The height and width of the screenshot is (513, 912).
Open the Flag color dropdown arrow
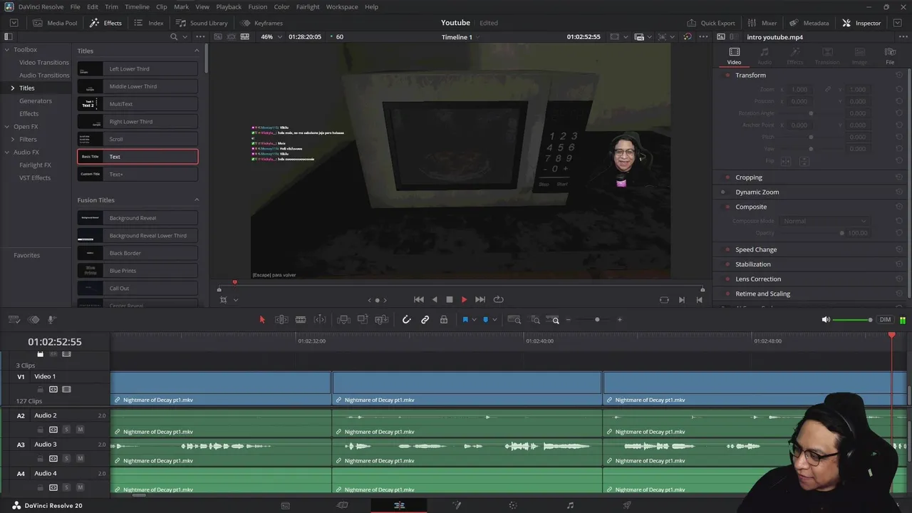(x=475, y=320)
